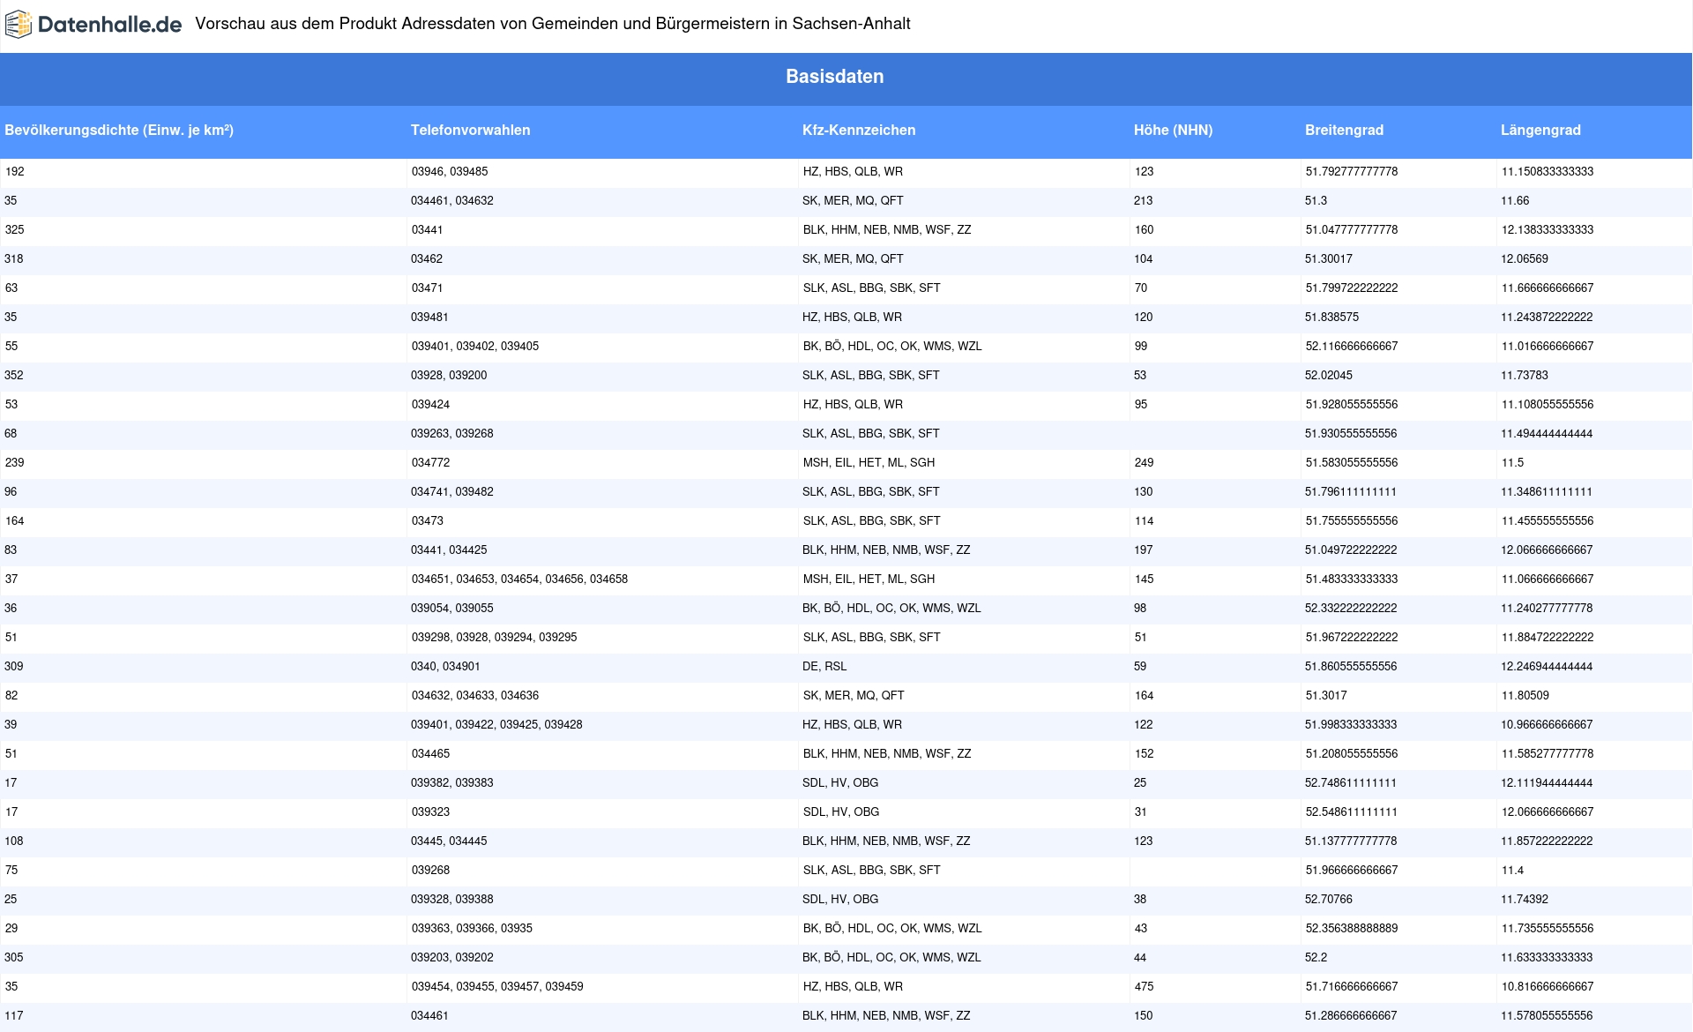This screenshot has width=1693, height=1032.
Task: Click the plate codes MSH, EIL, HET, ML, SGH beside 034772
Action: point(869,463)
